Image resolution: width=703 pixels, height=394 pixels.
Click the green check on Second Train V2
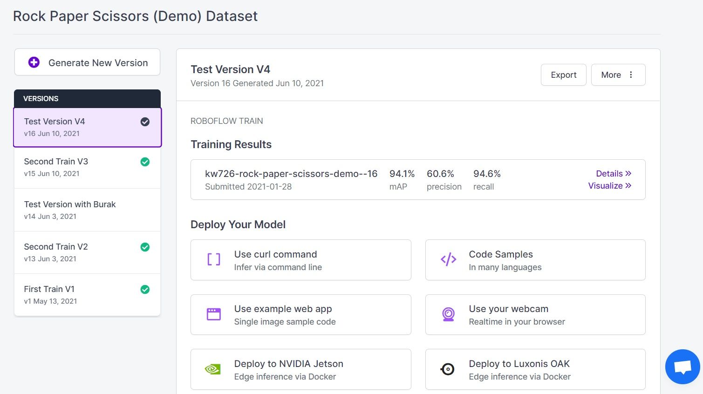145,247
